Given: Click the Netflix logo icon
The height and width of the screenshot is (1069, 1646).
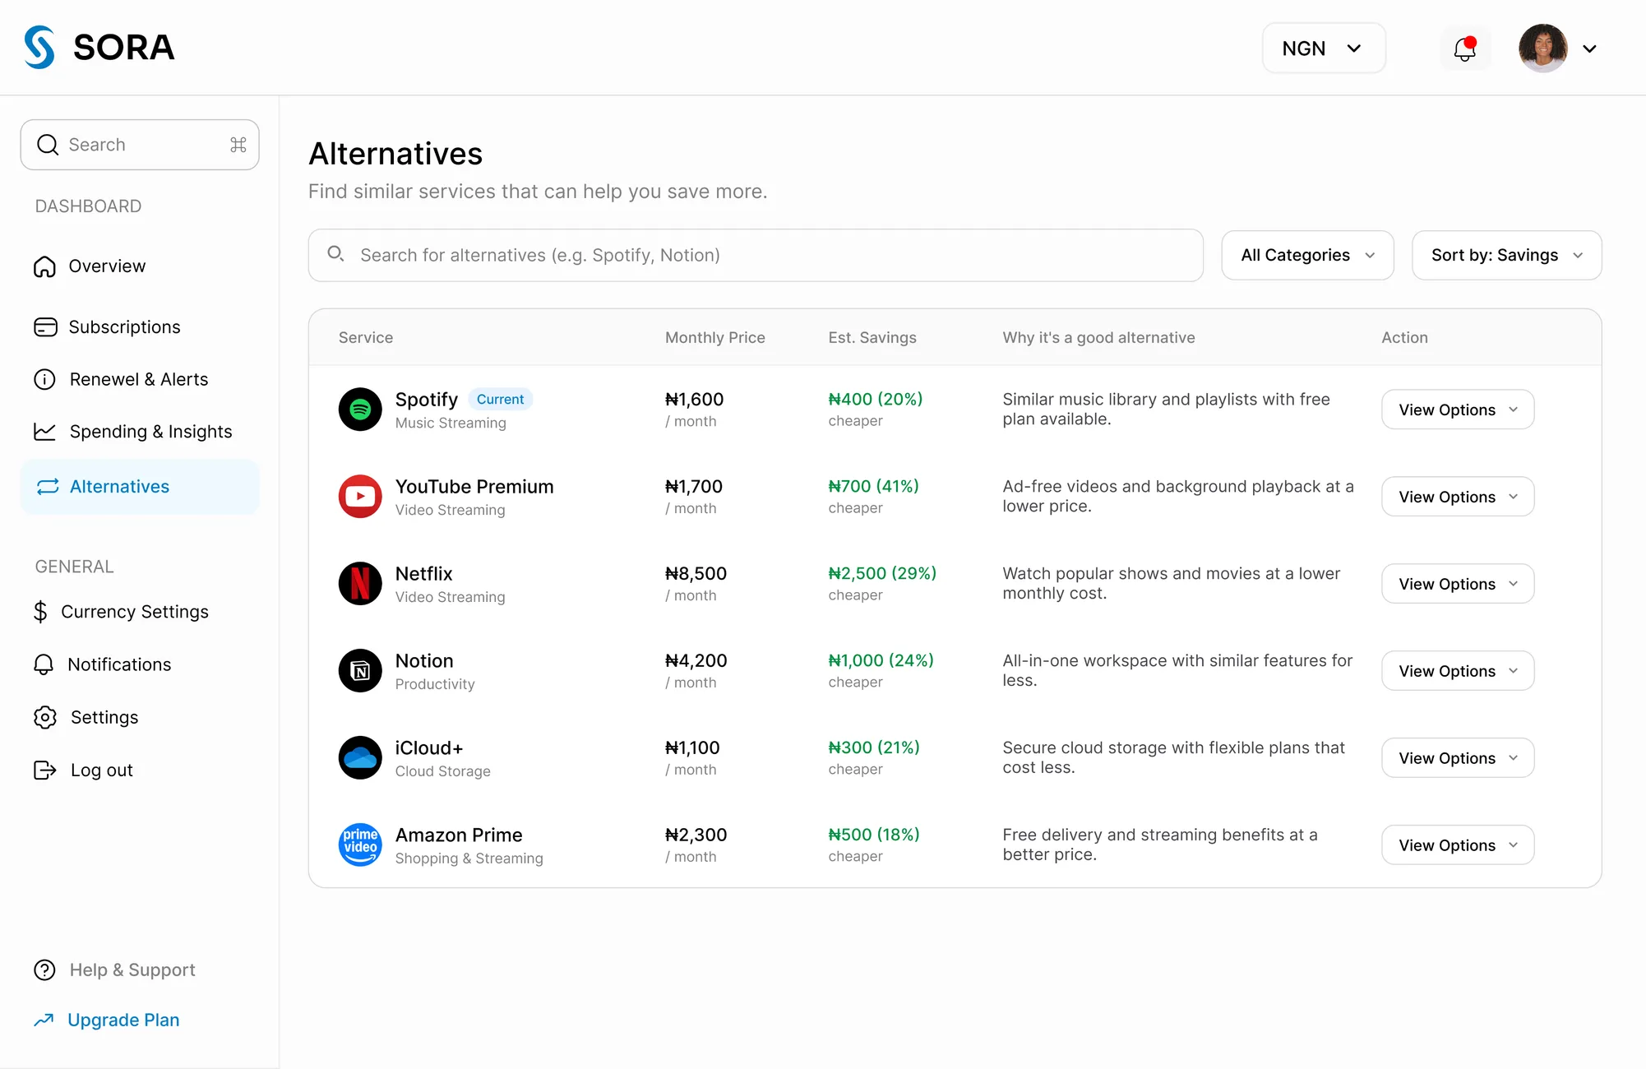Looking at the screenshot, I should (x=360, y=584).
